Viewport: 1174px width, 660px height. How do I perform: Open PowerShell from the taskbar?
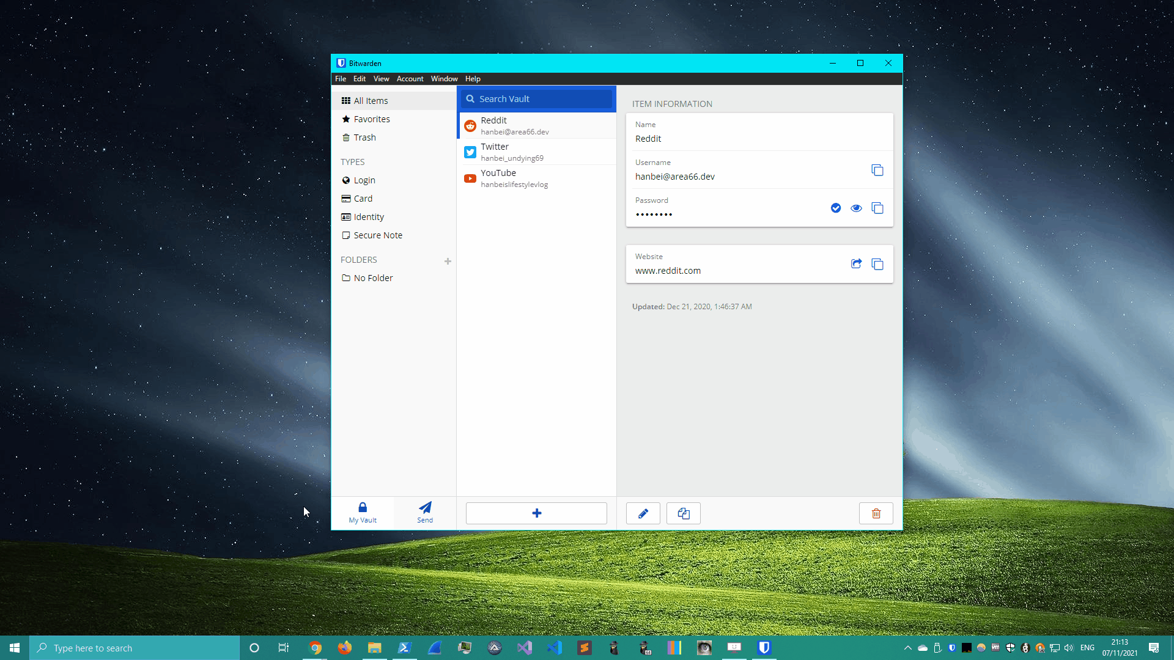tap(405, 648)
